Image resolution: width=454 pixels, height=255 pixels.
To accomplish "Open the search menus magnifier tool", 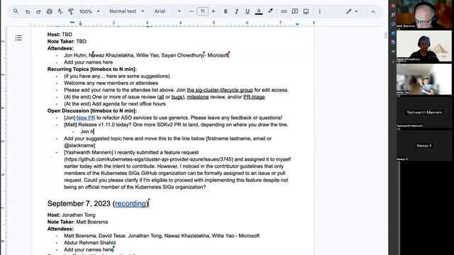I will tap(16, 11).
